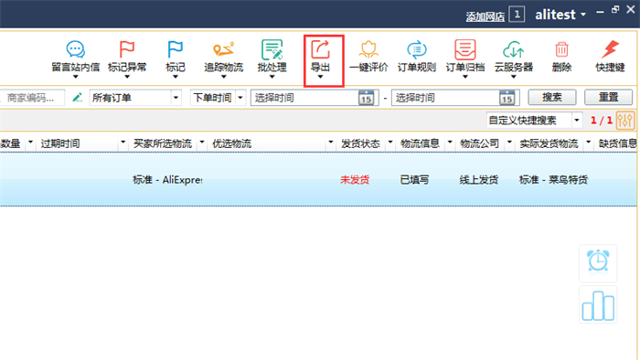Click the 重置 reset button

(609, 98)
